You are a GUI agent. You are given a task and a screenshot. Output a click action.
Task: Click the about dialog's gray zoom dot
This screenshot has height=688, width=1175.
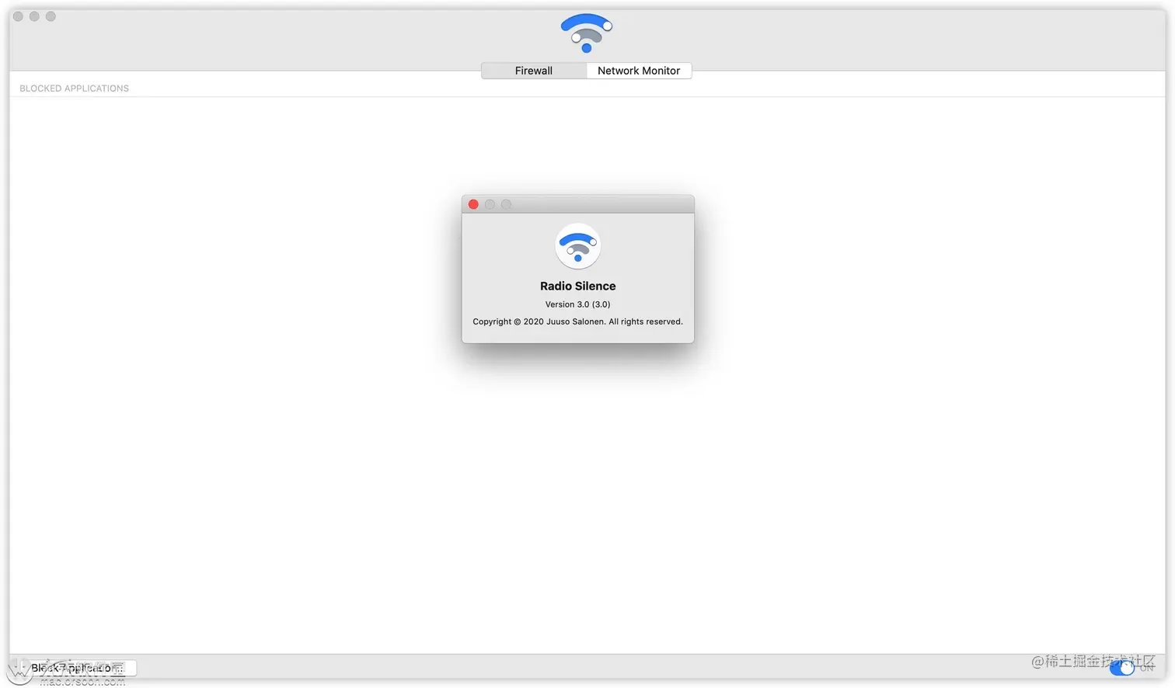click(x=506, y=204)
